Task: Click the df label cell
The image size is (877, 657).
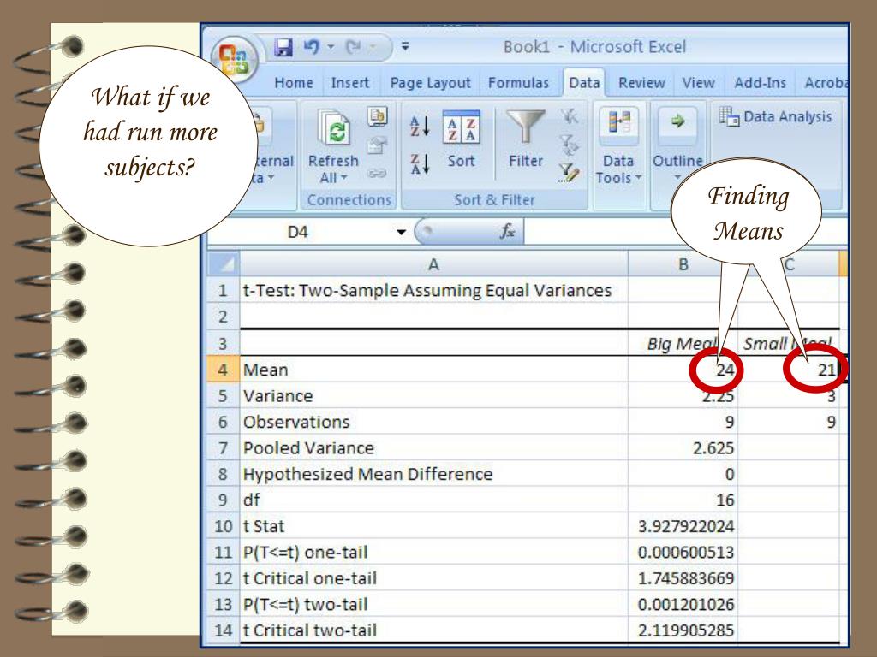Action: pyautogui.click(x=433, y=500)
